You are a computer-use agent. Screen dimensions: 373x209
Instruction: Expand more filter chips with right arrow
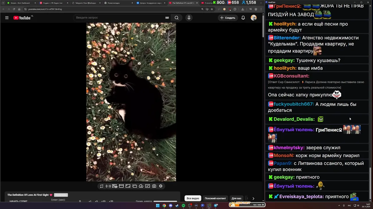[253, 199]
